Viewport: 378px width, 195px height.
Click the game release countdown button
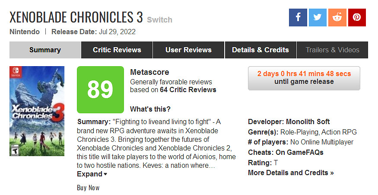point(304,78)
